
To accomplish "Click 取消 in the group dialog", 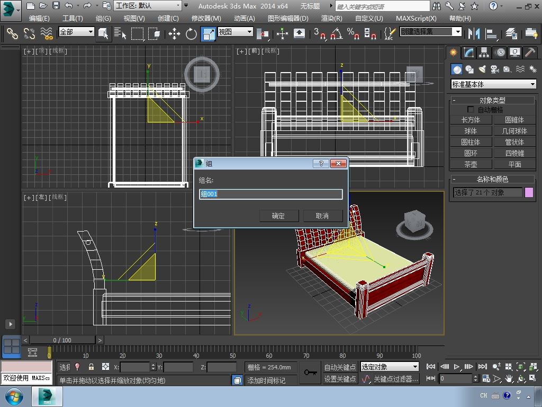I will pos(322,216).
